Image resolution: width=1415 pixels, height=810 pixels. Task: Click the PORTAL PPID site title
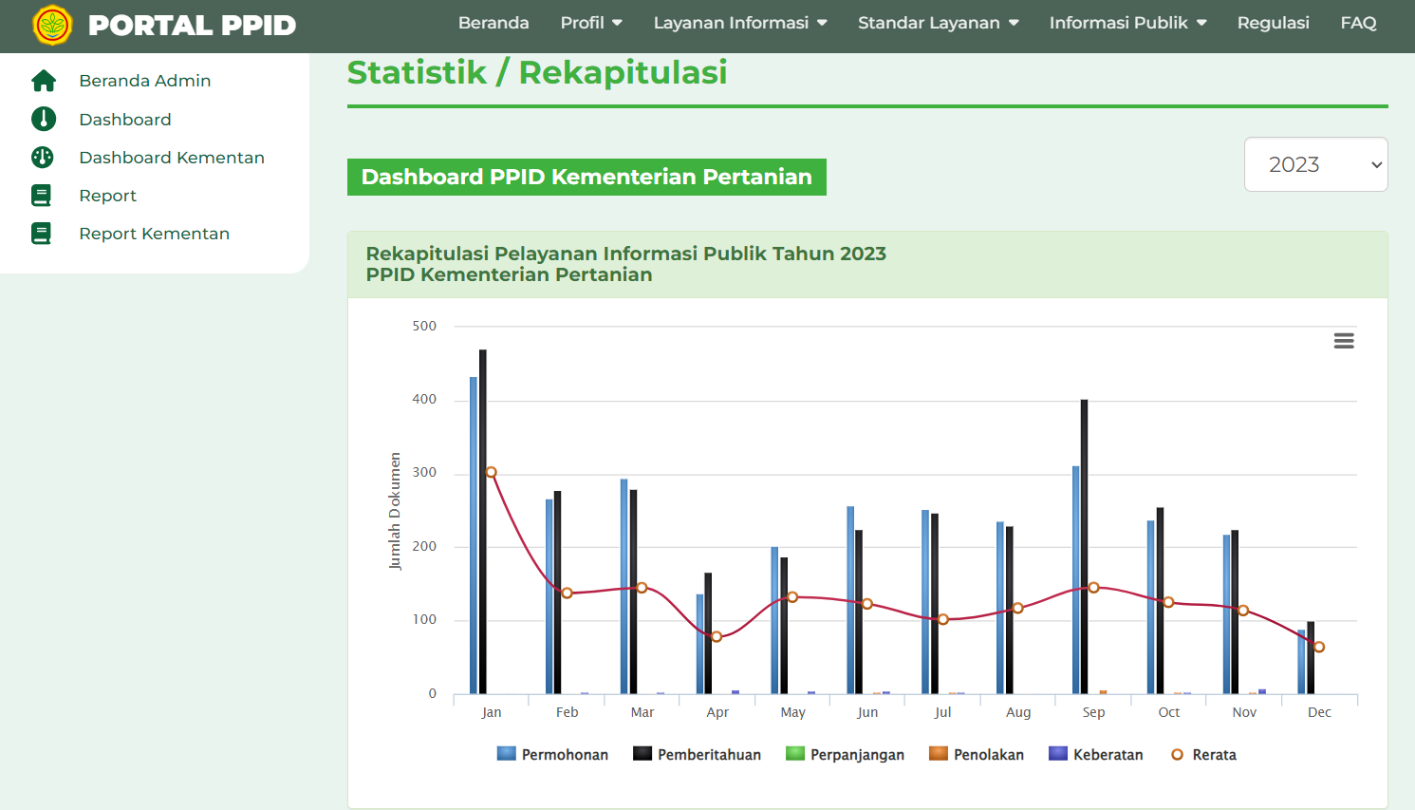pyautogui.click(x=192, y=25)
